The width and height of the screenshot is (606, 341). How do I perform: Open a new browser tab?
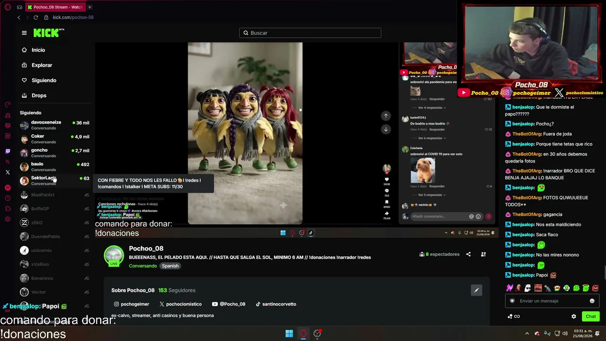coord(89,7)
